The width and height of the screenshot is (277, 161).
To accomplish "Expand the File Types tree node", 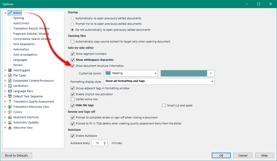I will pyautogui.click(x=5, y=75).
